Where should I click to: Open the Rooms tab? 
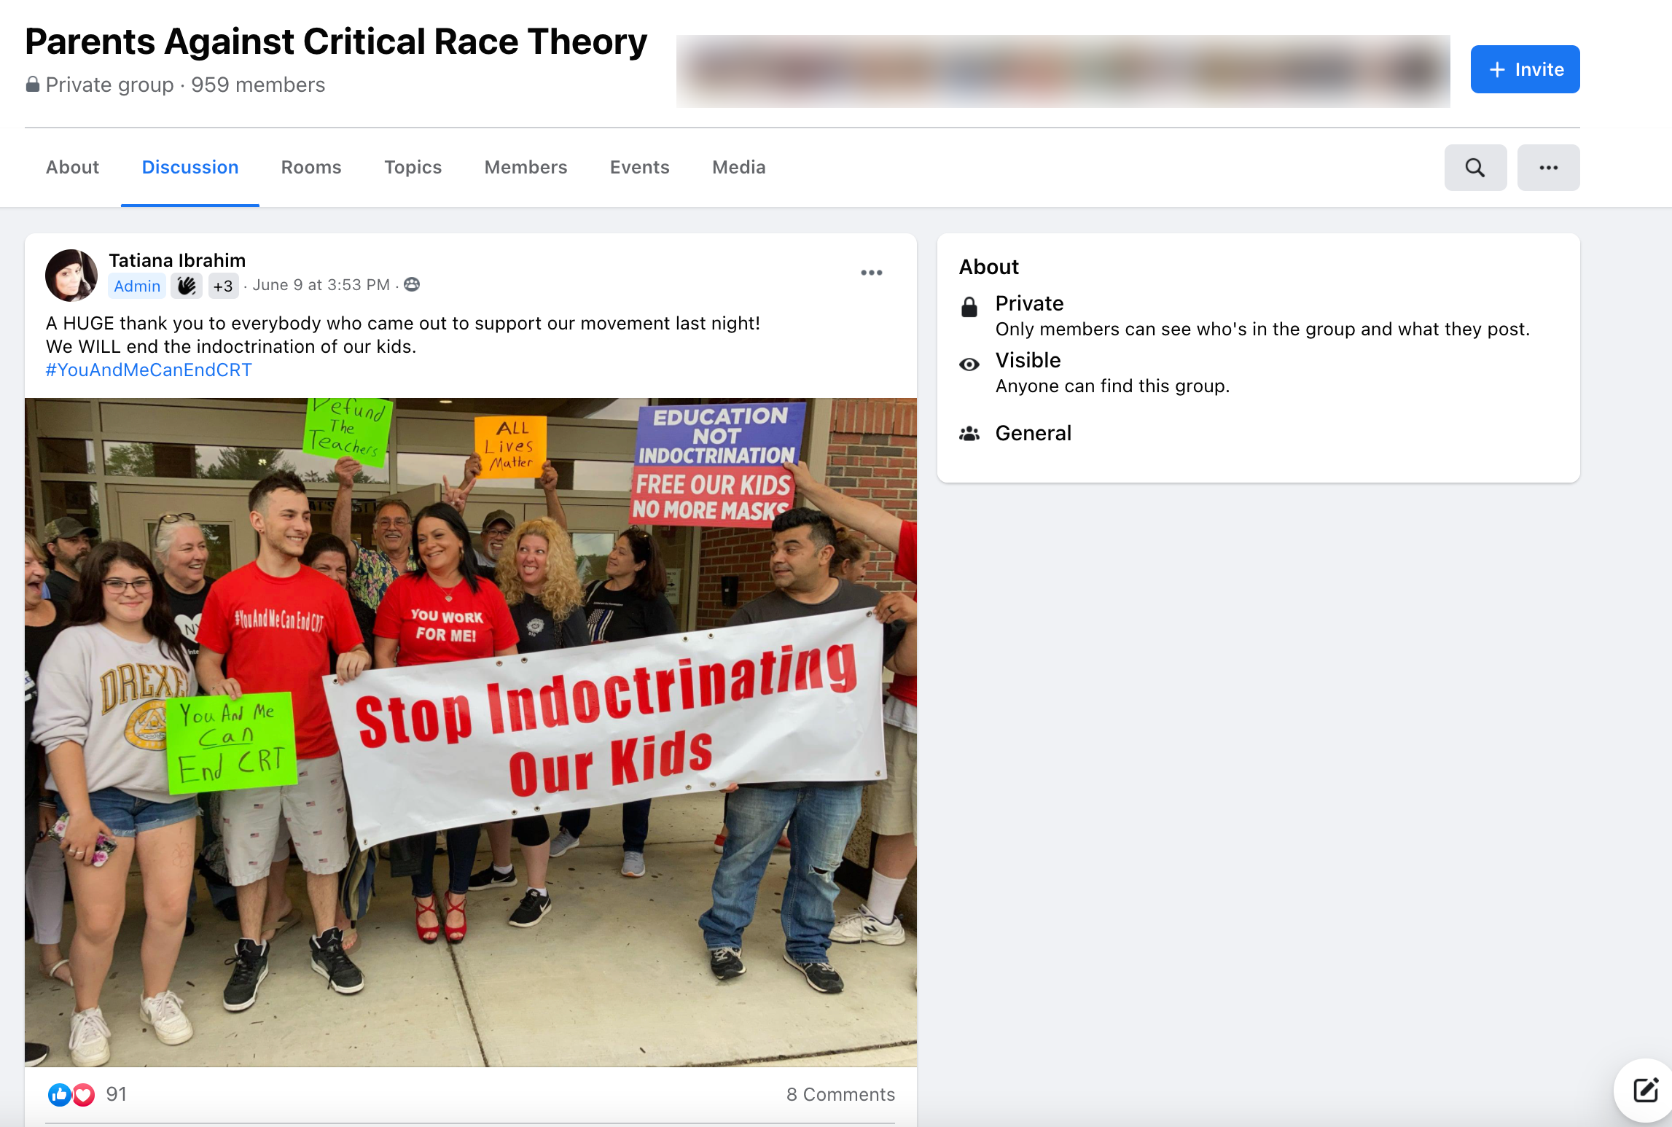(x=310, y=167)
